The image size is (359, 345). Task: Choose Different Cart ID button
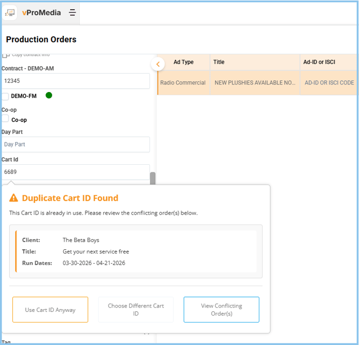click(136, 310)
